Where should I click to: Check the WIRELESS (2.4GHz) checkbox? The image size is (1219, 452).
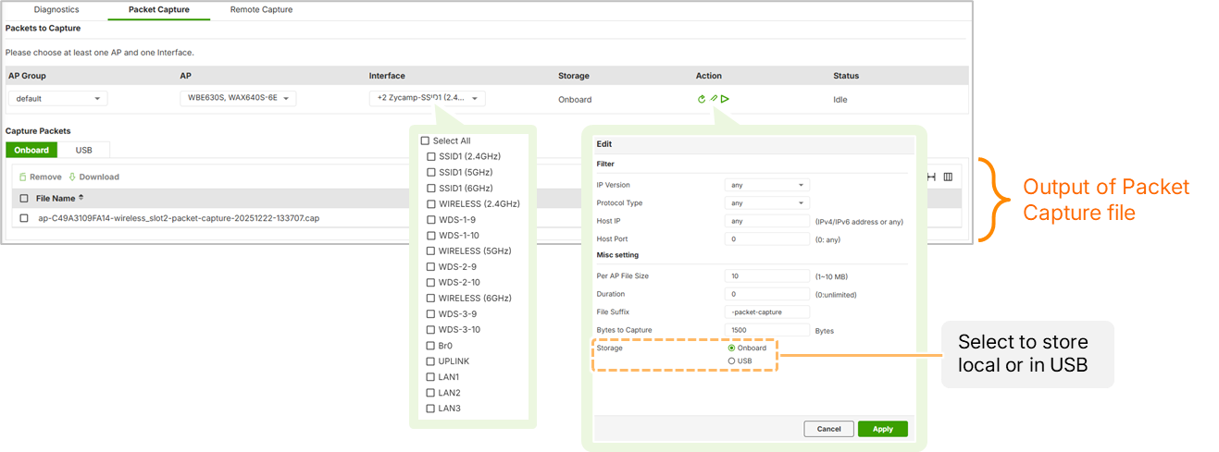pos(430,203)
